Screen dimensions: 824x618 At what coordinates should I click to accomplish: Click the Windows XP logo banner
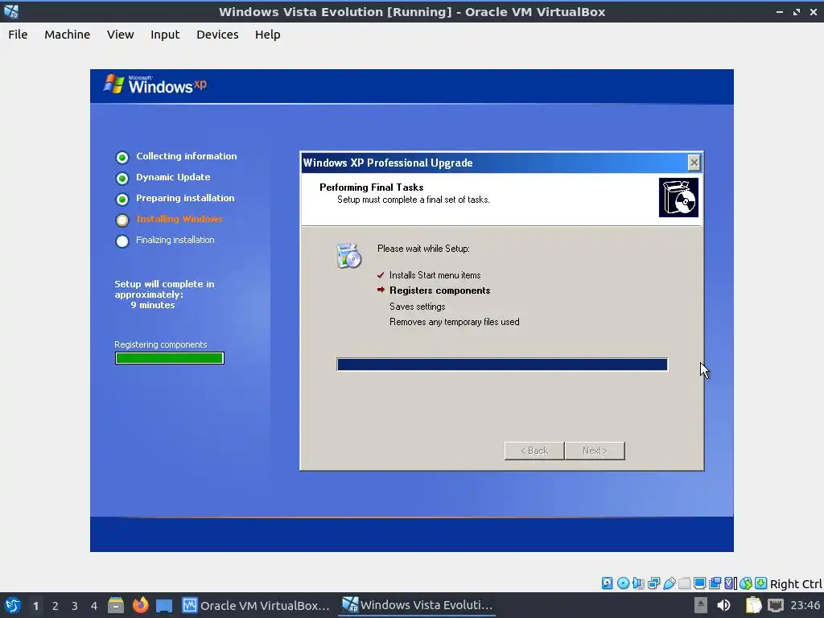[155, 84]
